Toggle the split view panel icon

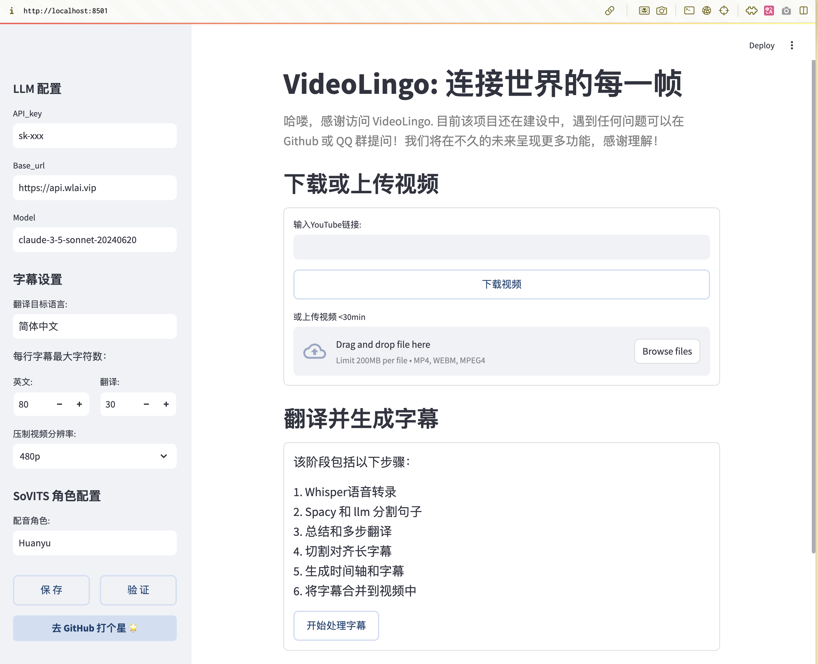[803, 11]
